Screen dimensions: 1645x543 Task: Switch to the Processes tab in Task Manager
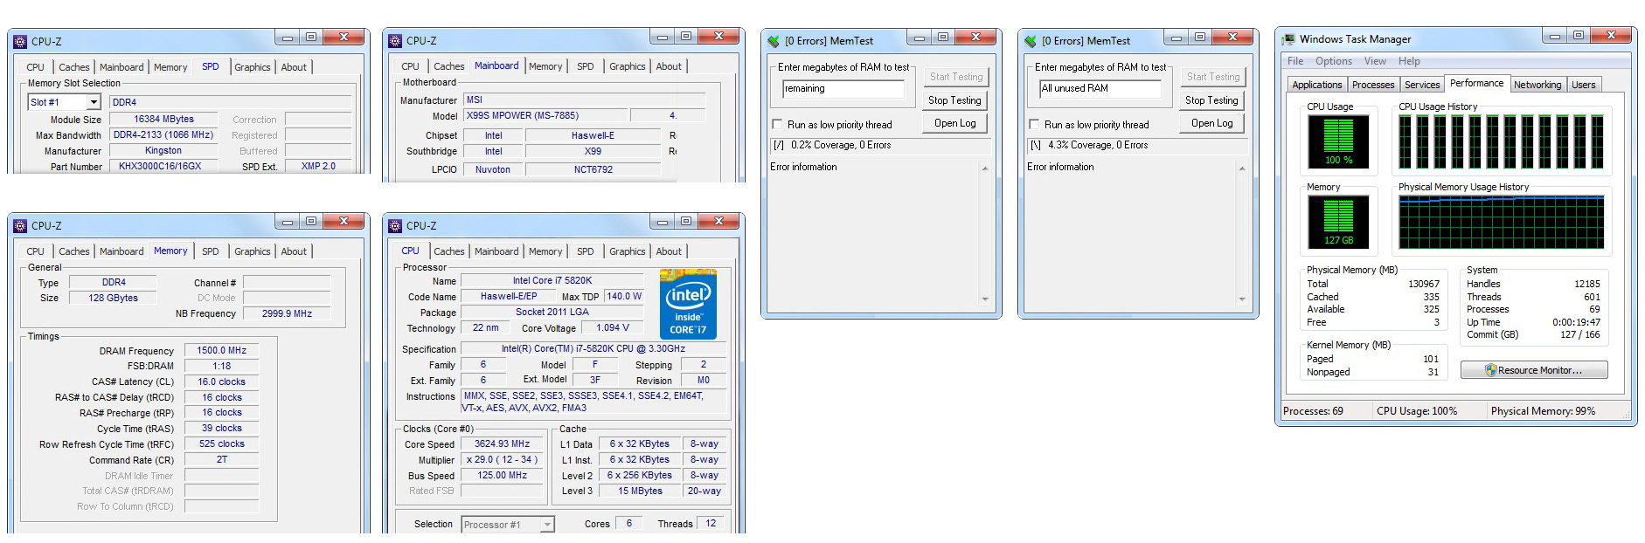pyautogui.click(x=1373, y=85)
